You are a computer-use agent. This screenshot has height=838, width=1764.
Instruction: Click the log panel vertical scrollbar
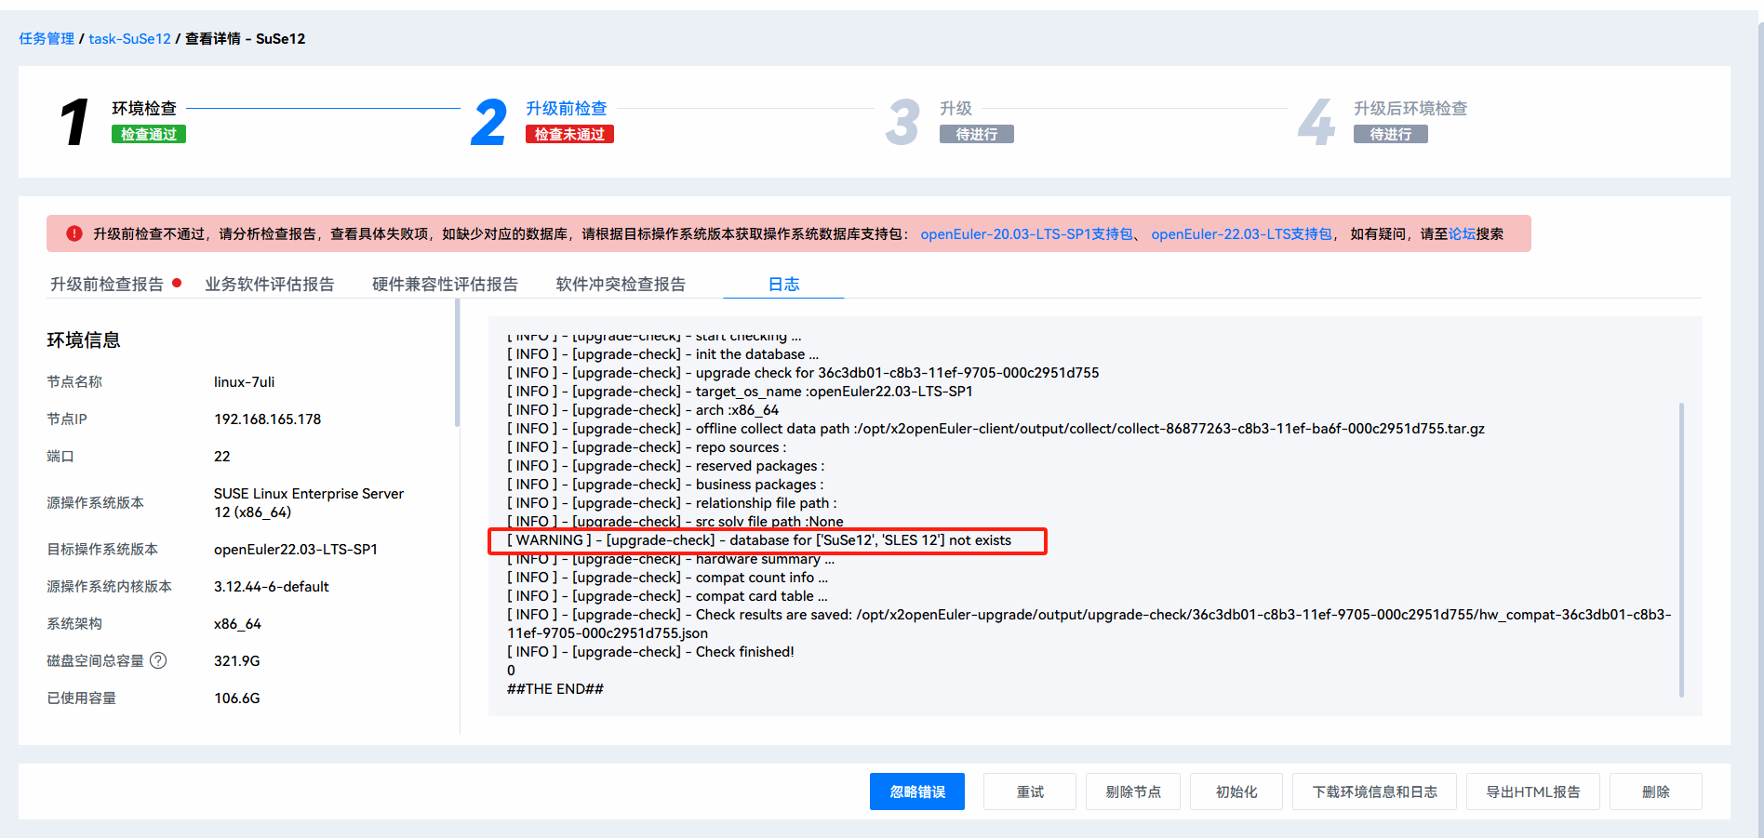(x=1681, y=549)
